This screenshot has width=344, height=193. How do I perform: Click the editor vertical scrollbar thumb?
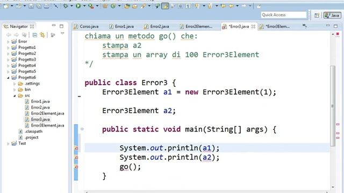[x=333, y=106]
